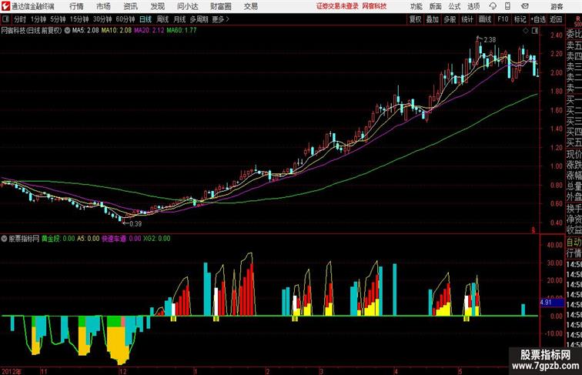
Task: Click the diamond icon at chart top-right
Action: click(526, 31)
